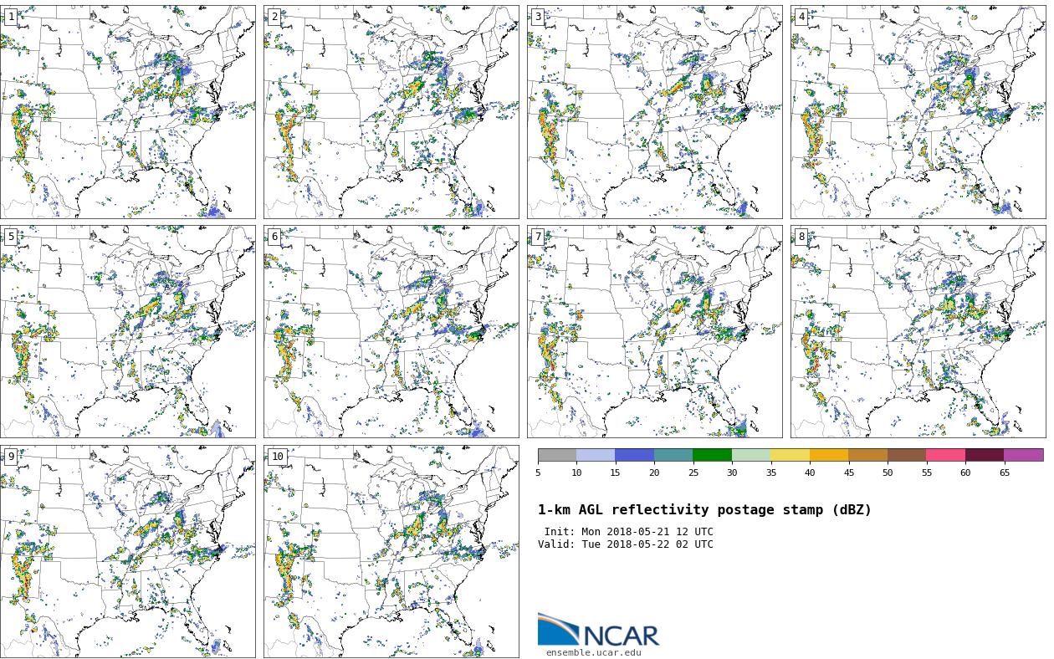Open ensemble member 1 map

point(127,112)
